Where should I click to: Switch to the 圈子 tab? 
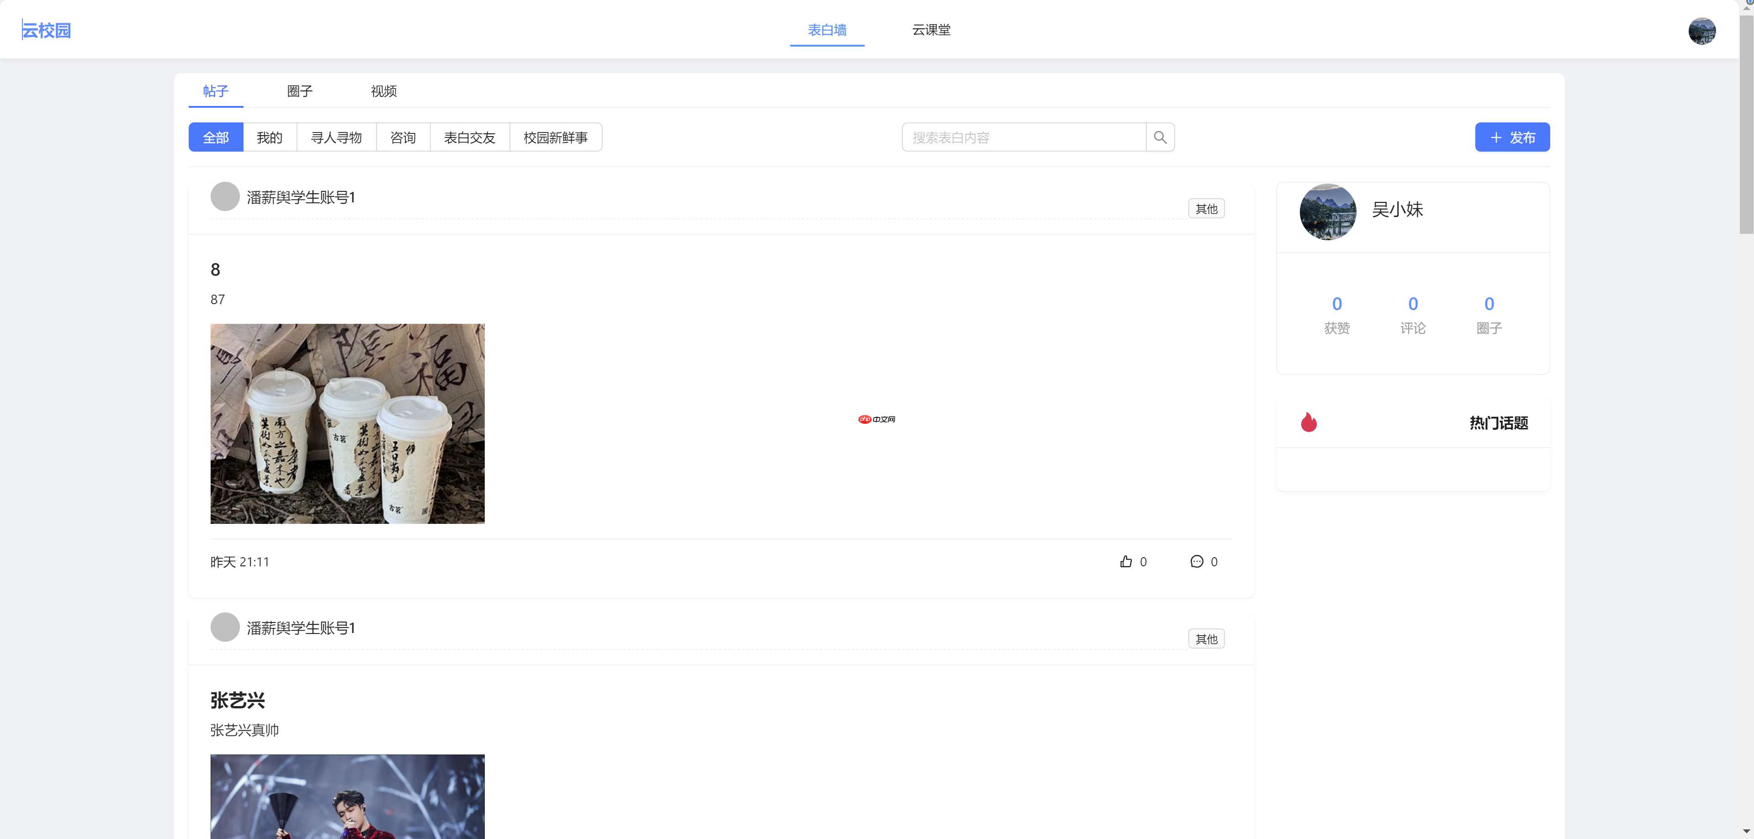(x=300, y=91)
